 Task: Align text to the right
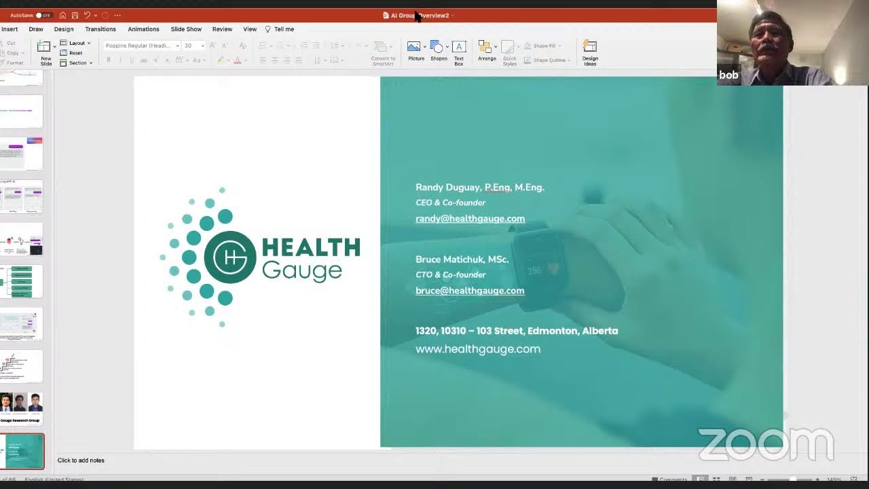286,60
